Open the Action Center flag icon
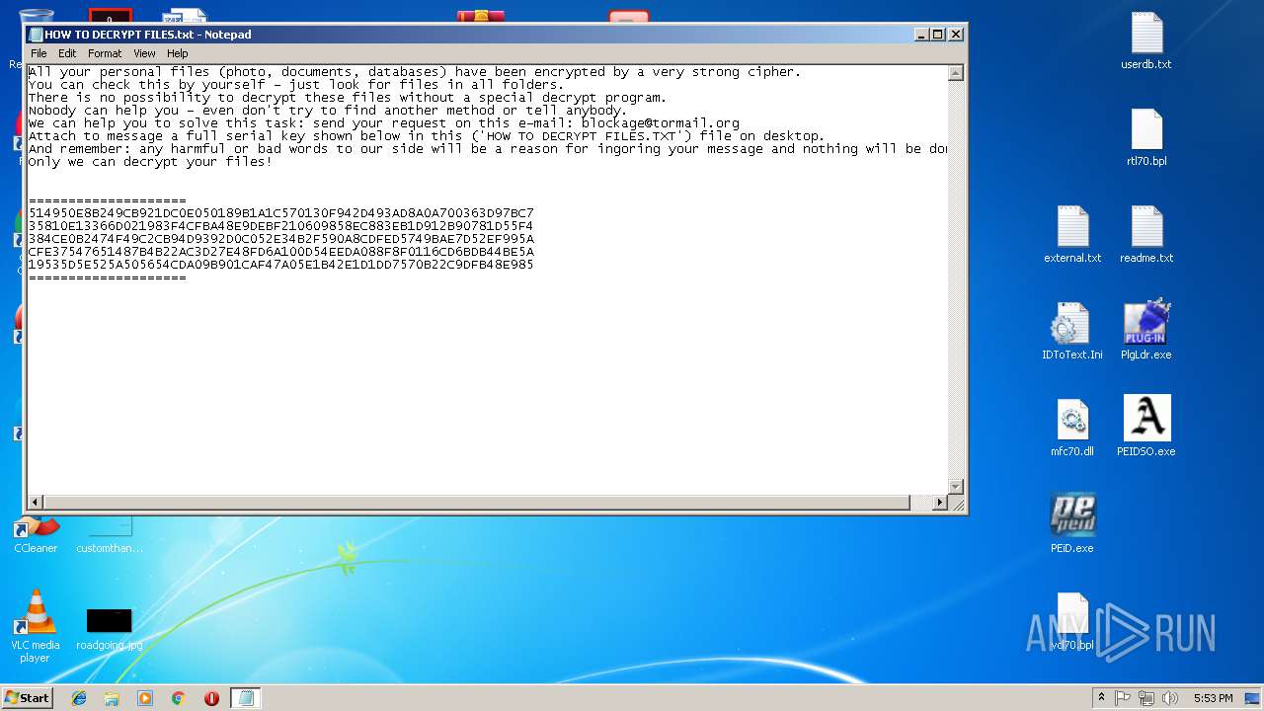The width and height of the screenshot is (1264, 711). 1123,698
